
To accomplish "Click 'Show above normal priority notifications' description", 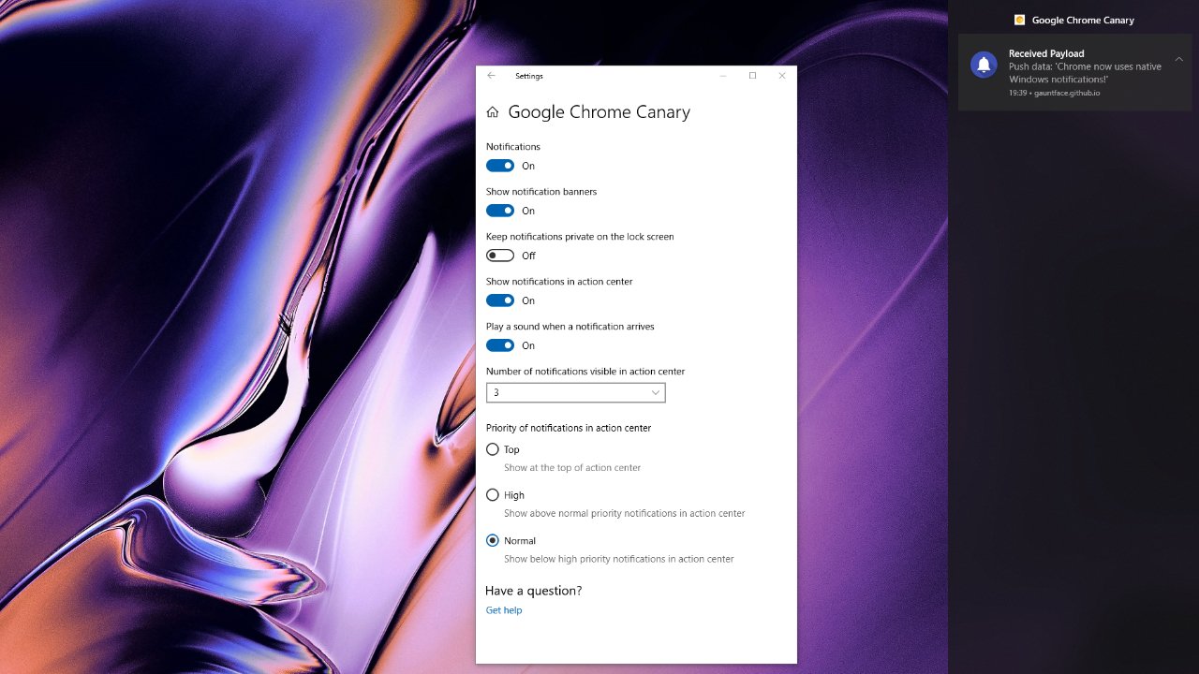I will (625, 514).
